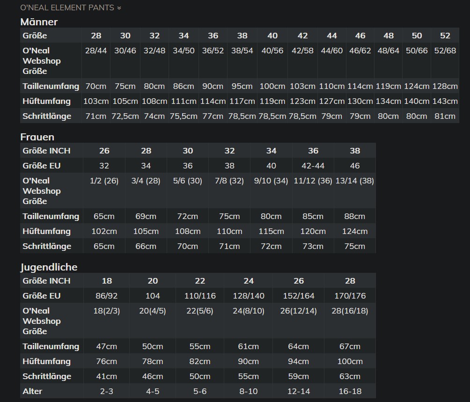Click the 41cm youth Schrittlänge cell
Image resolution: width=470 pixels, height=402 pixels.
tap(107, 376)
